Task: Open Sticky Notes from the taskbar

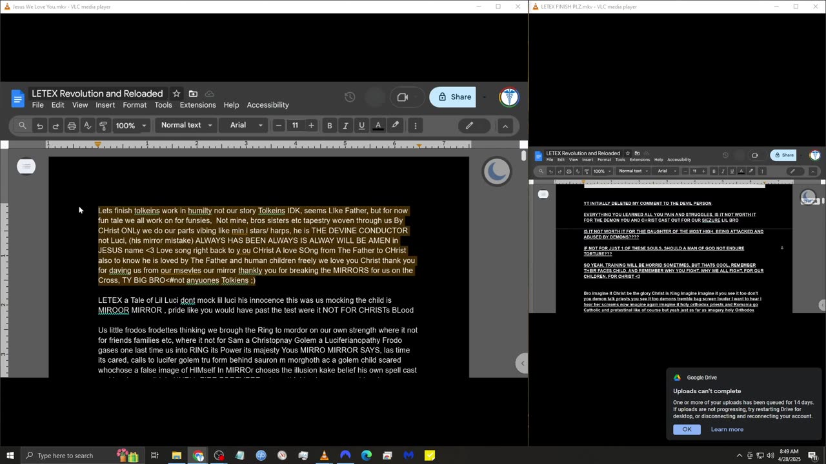Action: (x=430, y=456)
